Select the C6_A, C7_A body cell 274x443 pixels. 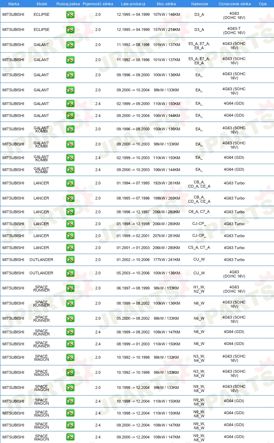click(199, 212)
